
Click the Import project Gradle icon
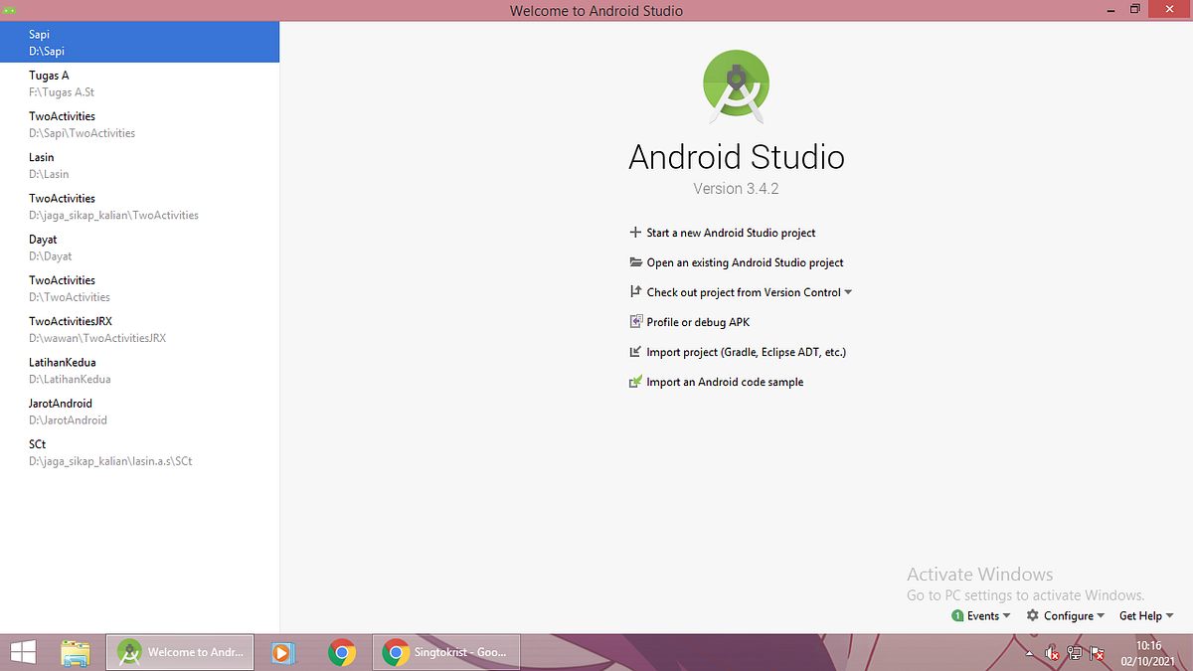[635, 351]
